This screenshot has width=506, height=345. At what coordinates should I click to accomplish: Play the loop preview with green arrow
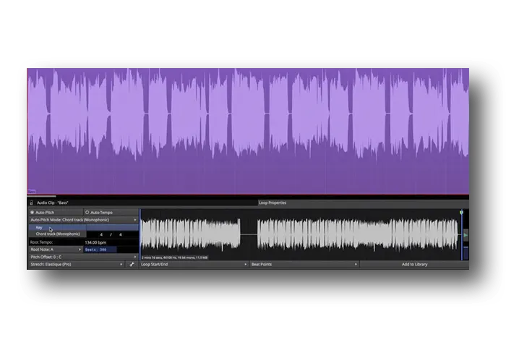pos(466,235)
